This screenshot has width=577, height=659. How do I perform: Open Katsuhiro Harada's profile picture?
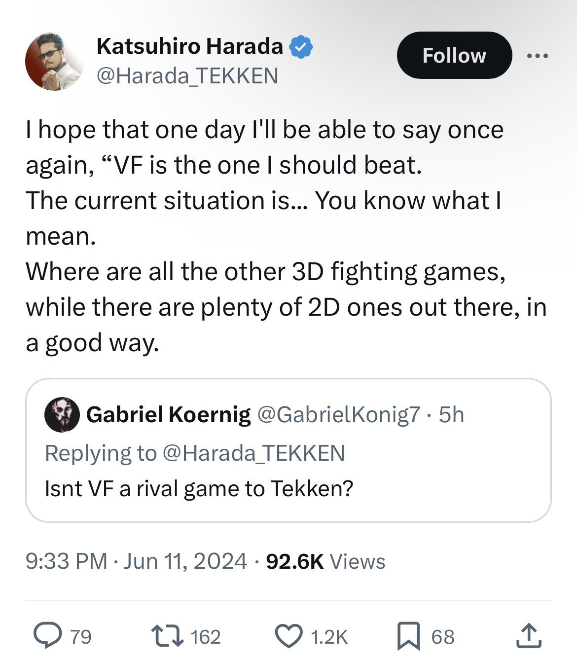coord(54,61)
